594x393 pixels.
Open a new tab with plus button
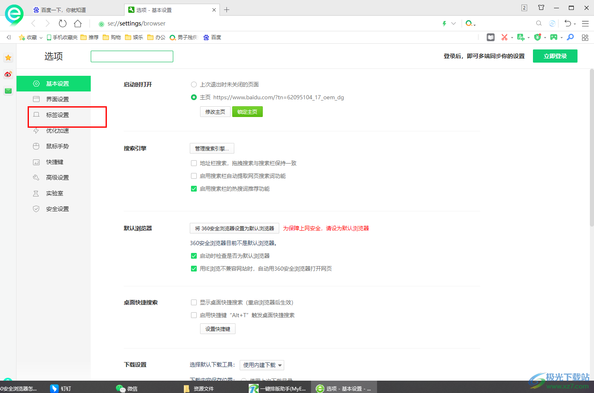[226, 10]
